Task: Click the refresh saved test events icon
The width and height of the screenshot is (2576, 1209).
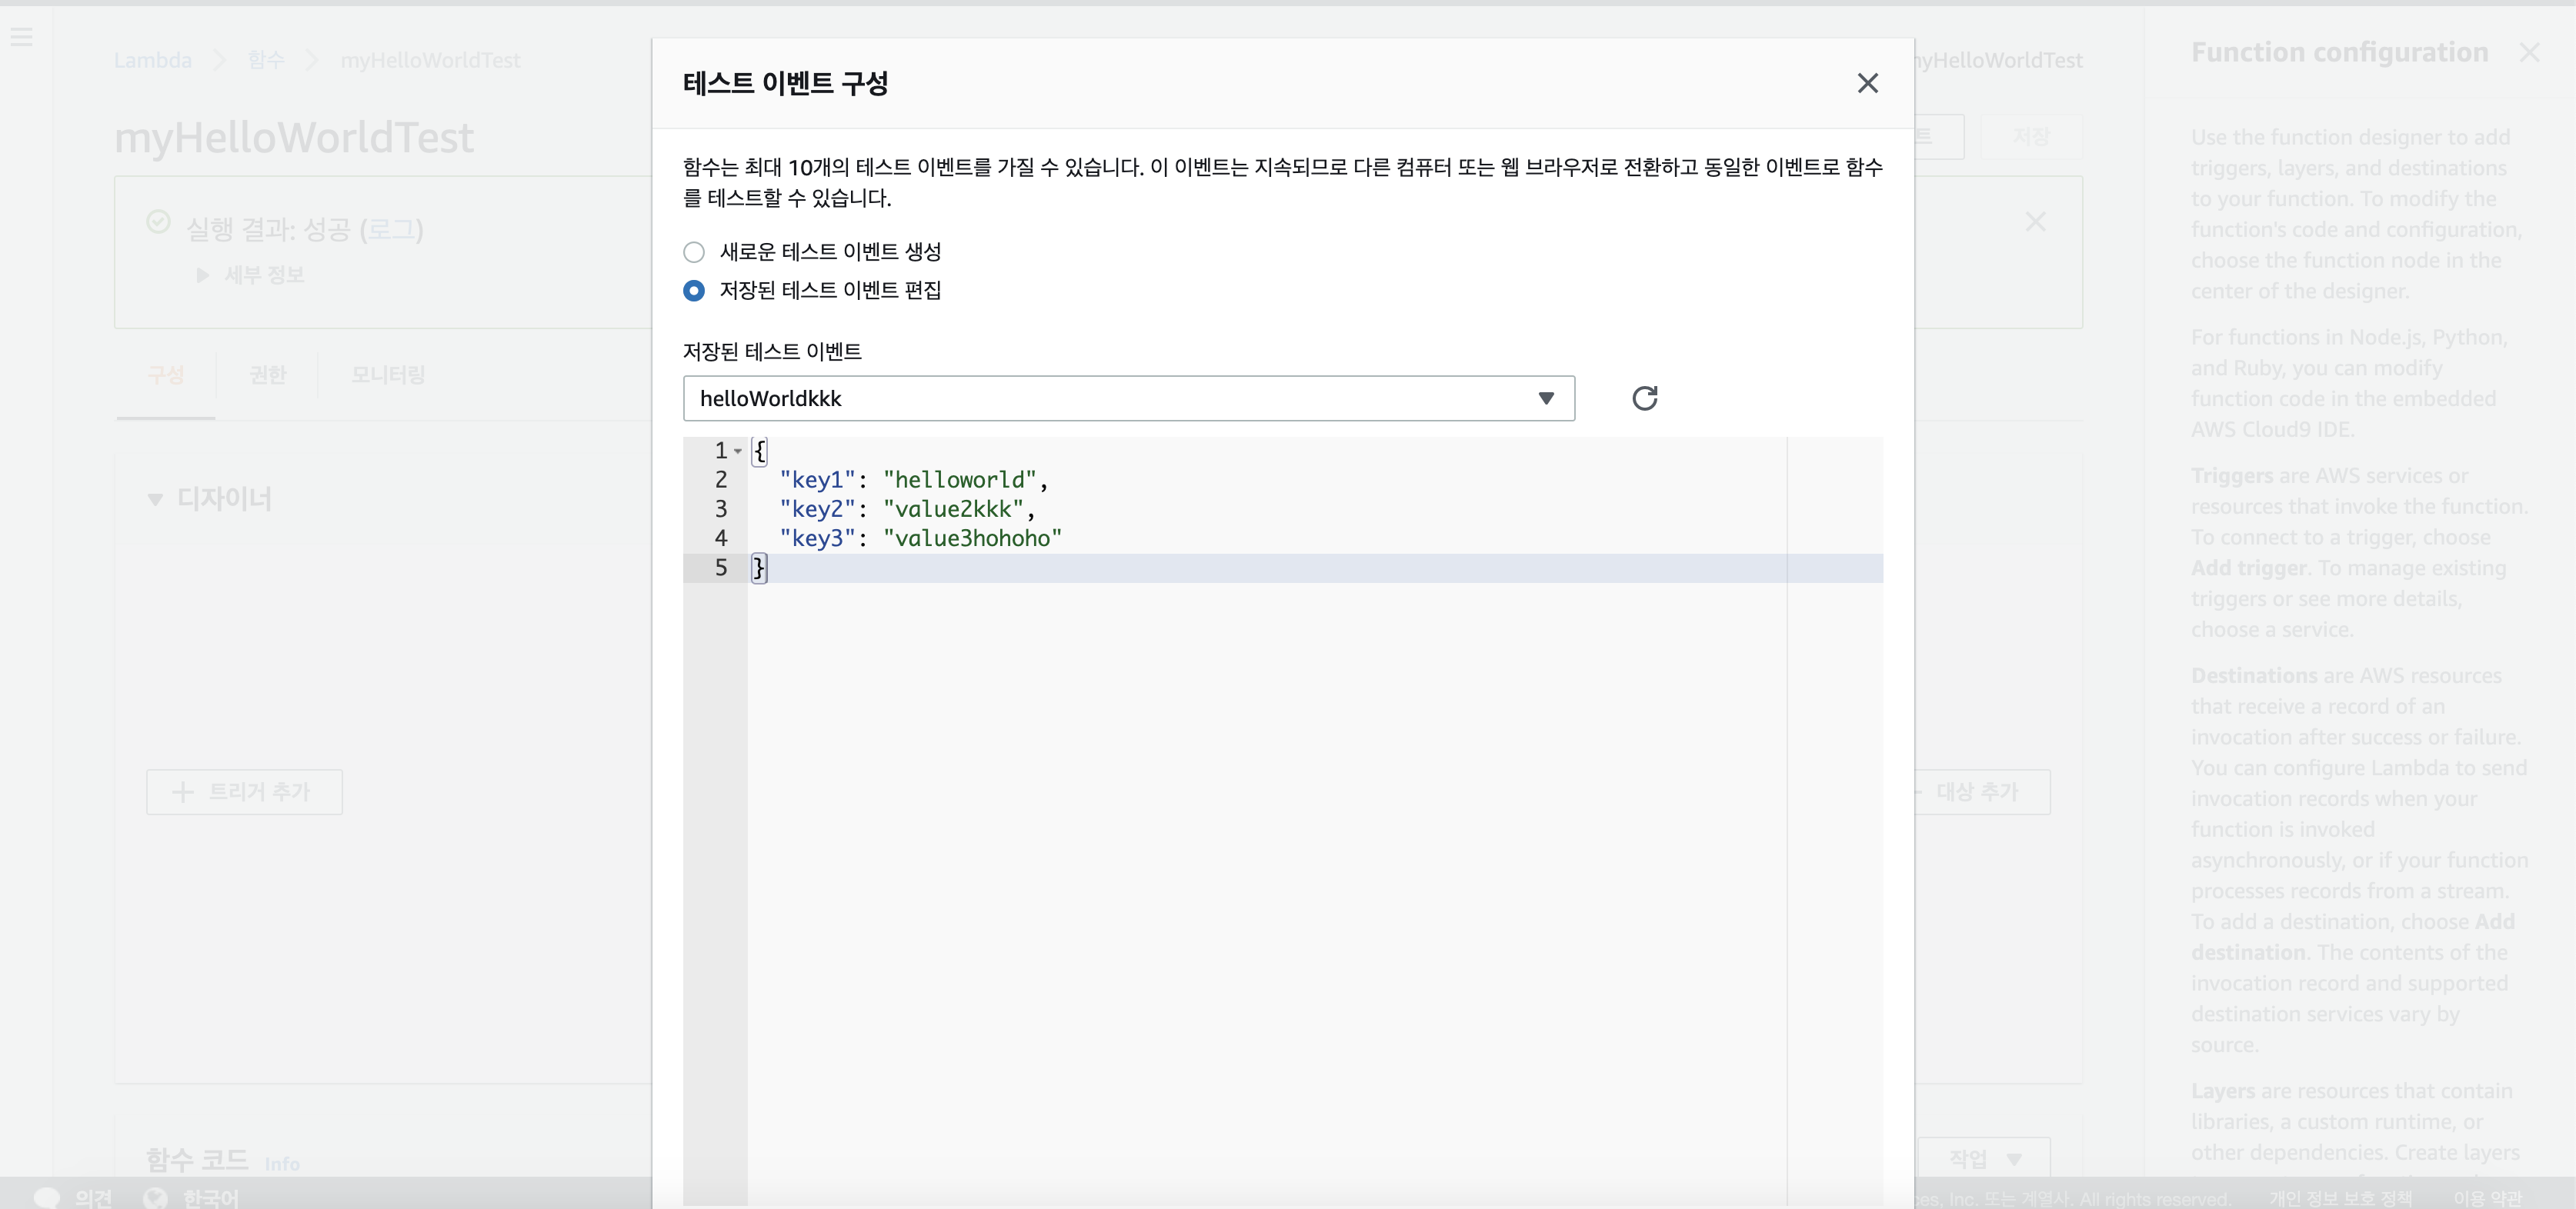Action: click(x=1644, y=398)
